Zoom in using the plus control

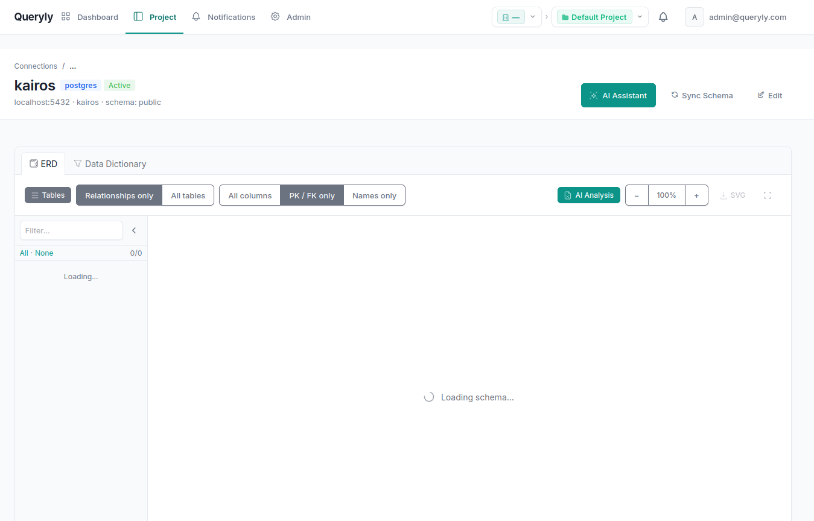(696, 195)
